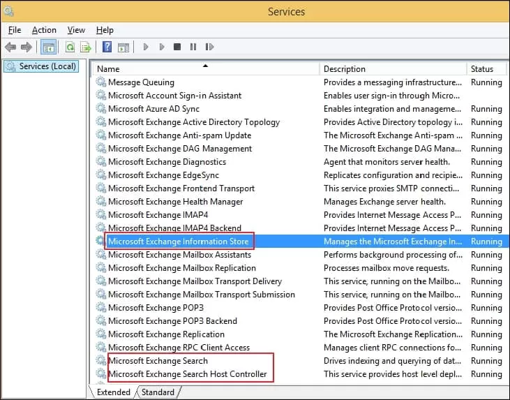Sort by the Description column header
Viewport: 510px width, 400px height.
click(393, 68)
